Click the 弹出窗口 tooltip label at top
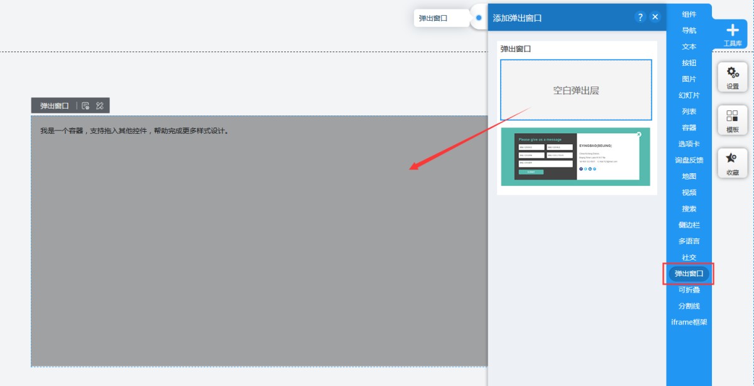 (434, 19)
